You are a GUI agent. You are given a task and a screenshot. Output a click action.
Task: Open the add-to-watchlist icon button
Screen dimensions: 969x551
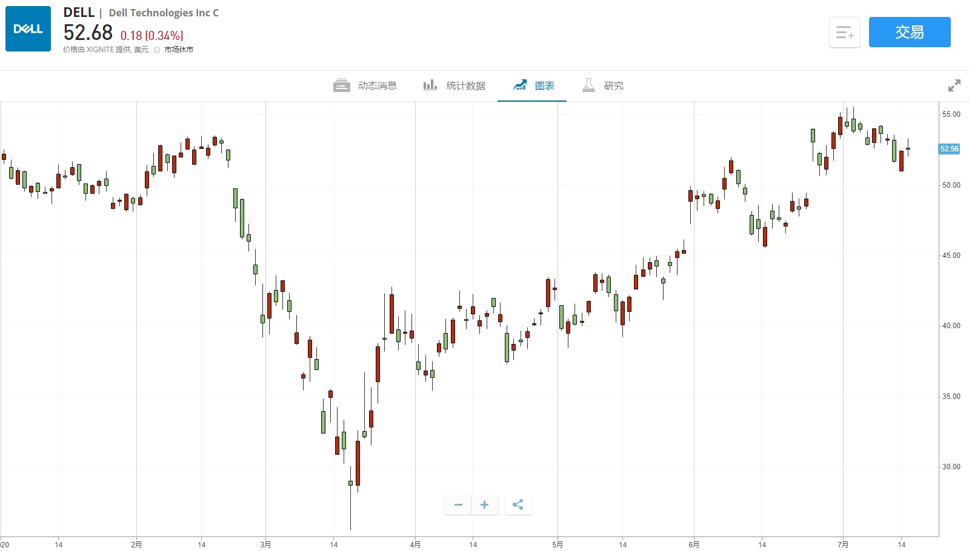tap(844, 33)
